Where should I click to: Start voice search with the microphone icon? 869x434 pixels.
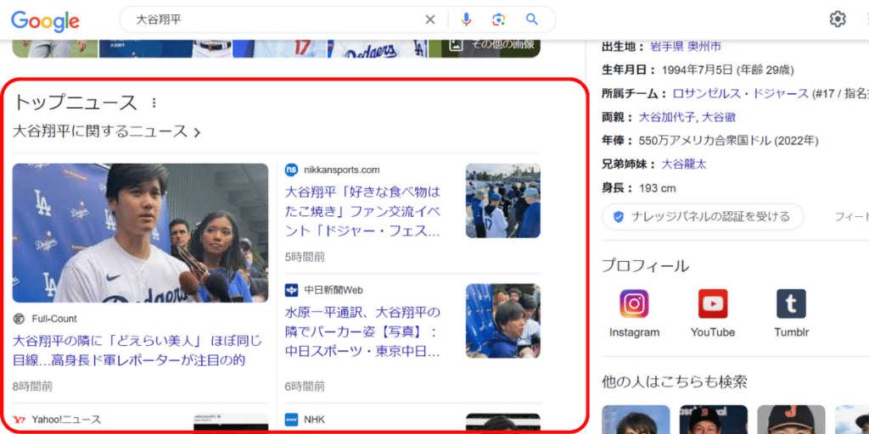(467, 20)
